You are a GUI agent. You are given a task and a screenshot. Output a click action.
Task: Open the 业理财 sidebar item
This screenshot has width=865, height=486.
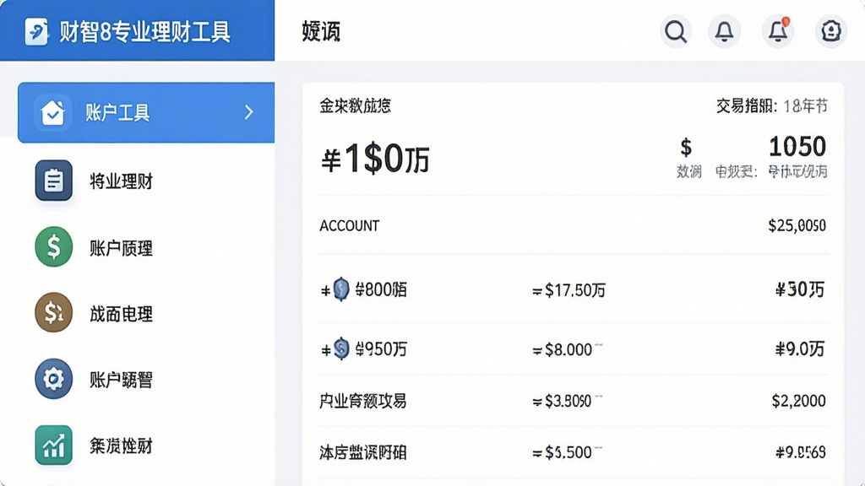click(x=122, y=181)
